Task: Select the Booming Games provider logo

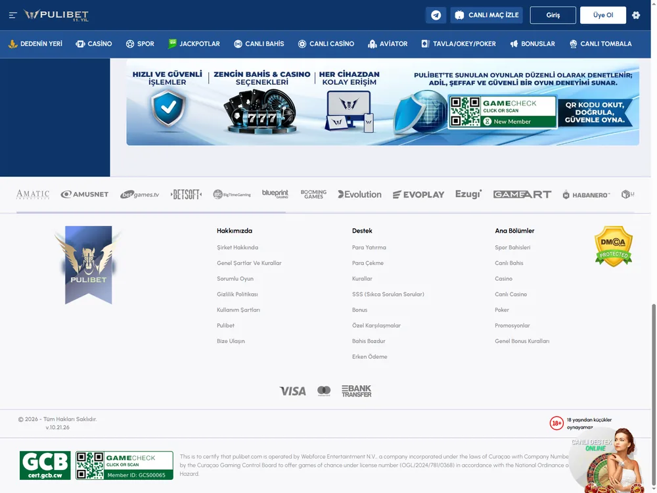Action: click(313, 194)
